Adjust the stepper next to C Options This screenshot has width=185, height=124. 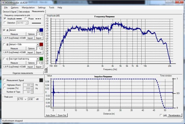coord(42,63)
